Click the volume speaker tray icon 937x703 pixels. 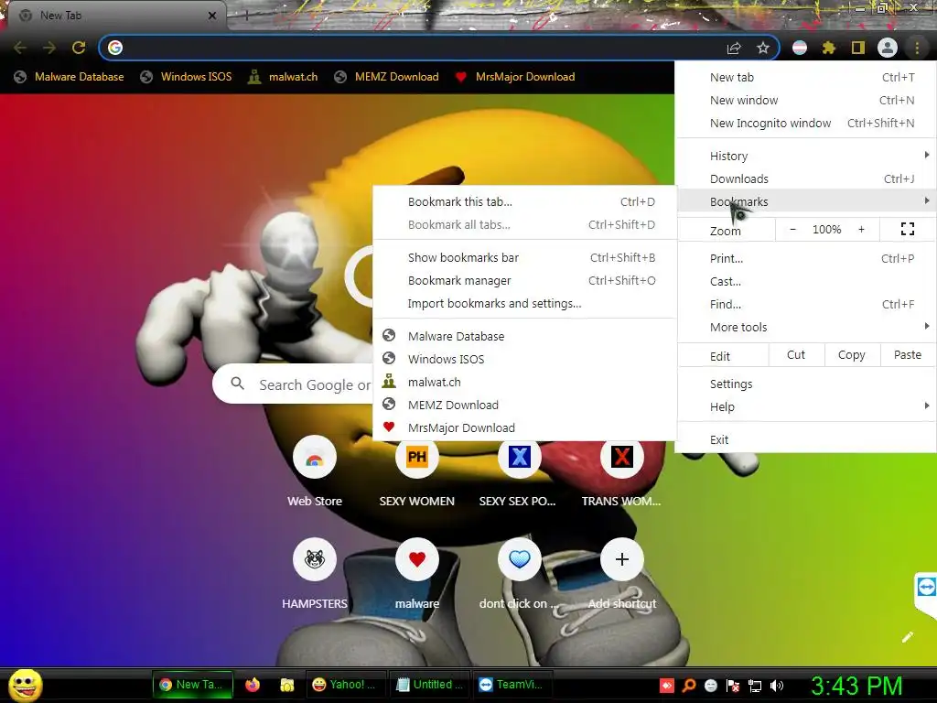click(777, 686)
